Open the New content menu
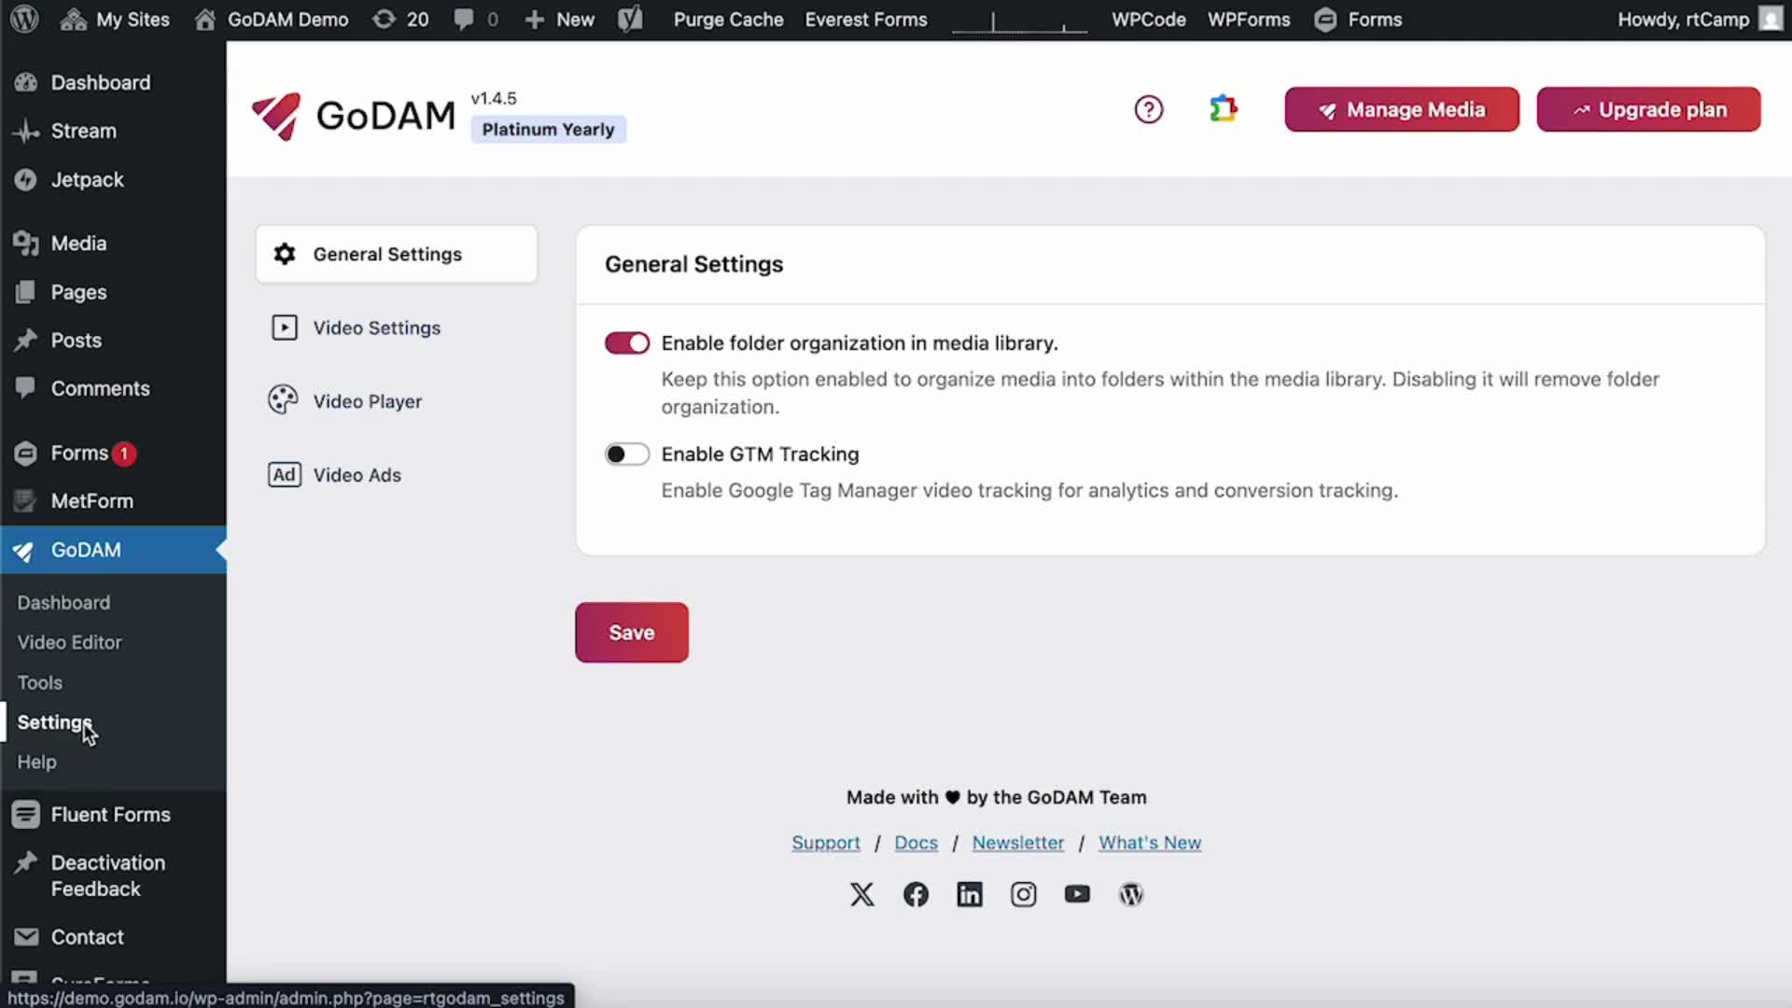 pyautogui.click(x=560, y=19)
